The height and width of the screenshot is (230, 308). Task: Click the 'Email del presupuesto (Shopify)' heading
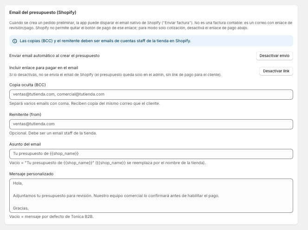[x=43, y=13]
